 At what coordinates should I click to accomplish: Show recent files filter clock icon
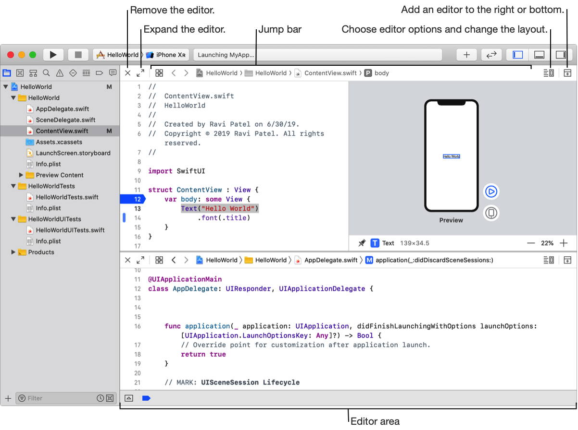101,398
